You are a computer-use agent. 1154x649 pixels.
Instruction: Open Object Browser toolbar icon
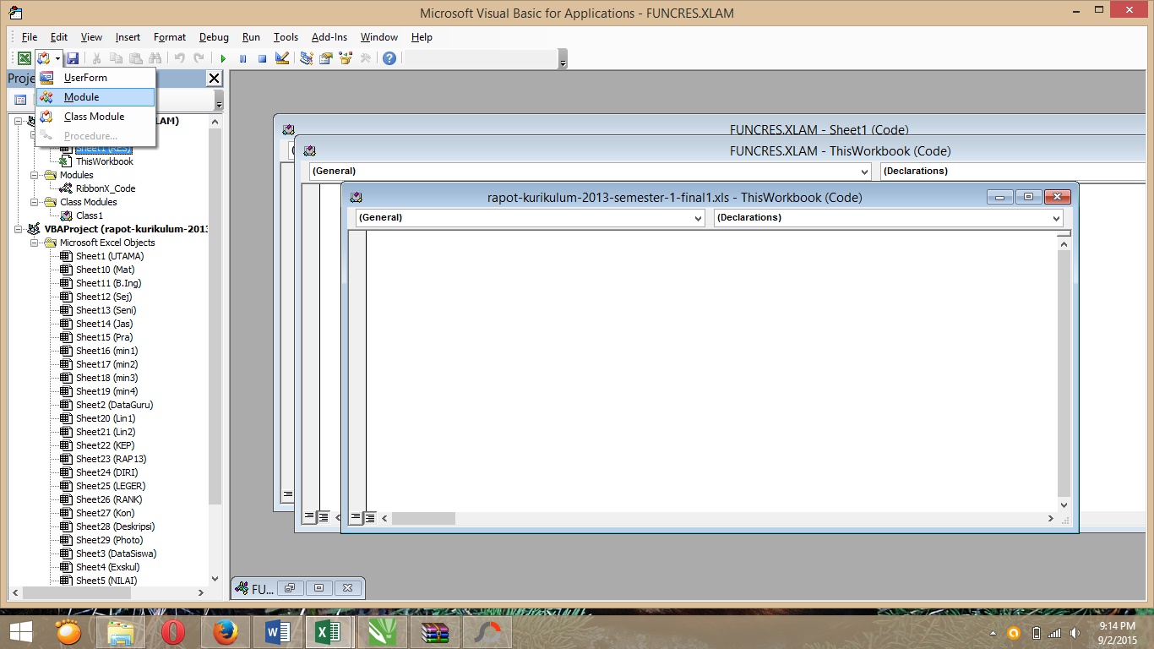click(346, 58)
